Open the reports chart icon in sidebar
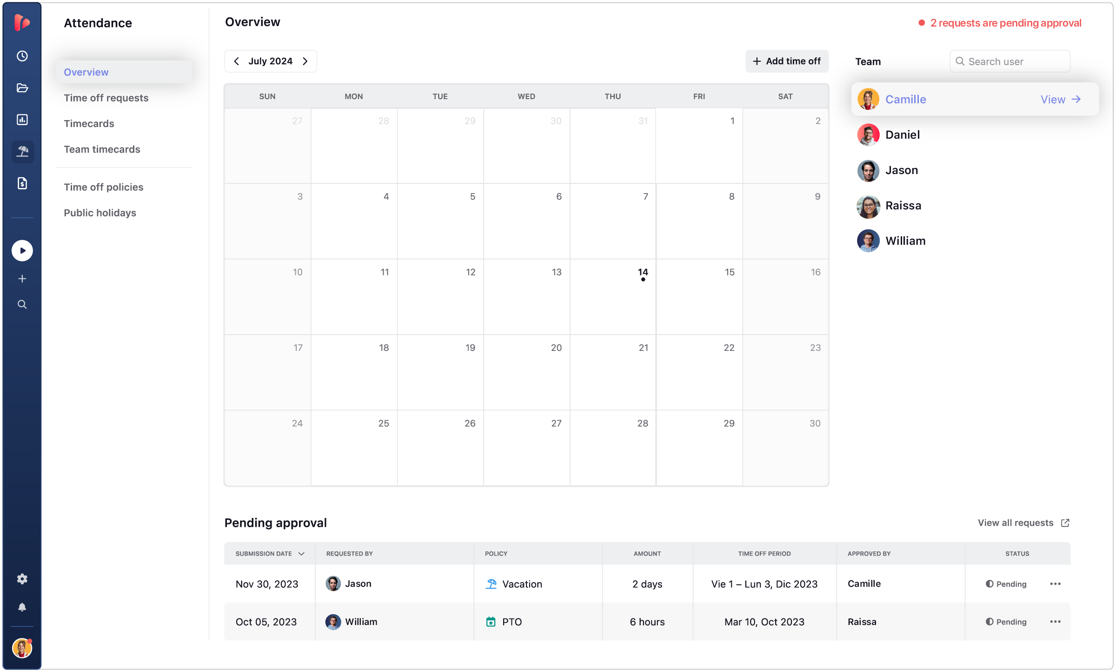This screenshot has width=1116, height=672. [x=22, y=120]
